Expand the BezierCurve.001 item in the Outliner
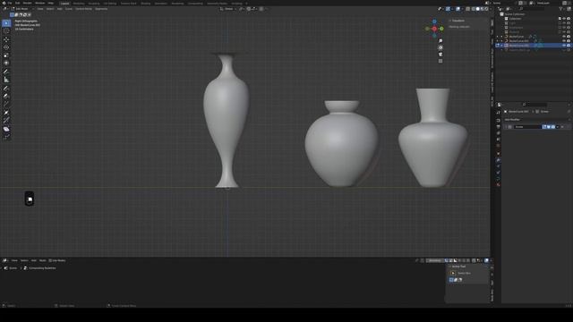 501,41
